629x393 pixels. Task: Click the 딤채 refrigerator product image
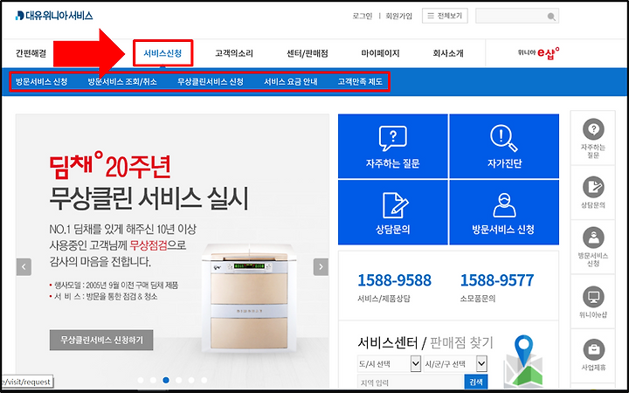point(249,298)
